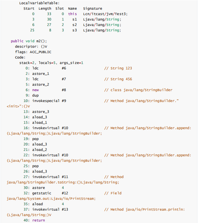198x223 pixels.
Task: Click the Slot column header
Action: click(x=60, y=8)
